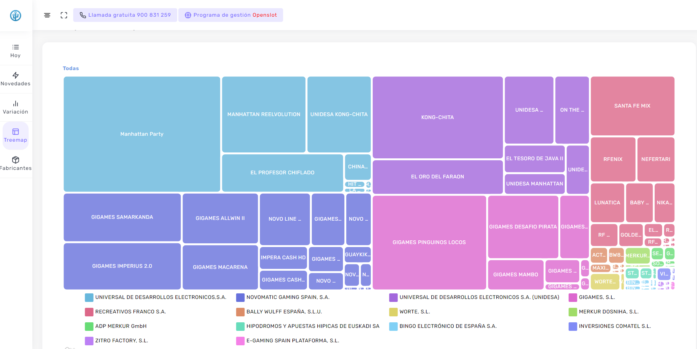
Task: Toggle Recreativos Franco legend swatch
Action: [x=89, y=312]
